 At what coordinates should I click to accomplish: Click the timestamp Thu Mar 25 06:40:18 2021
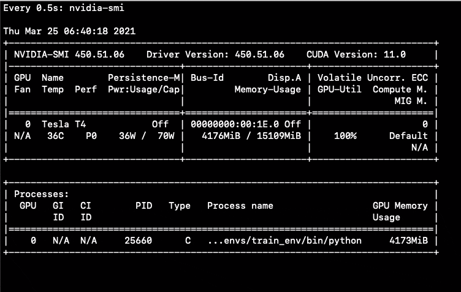click(x=70, y=31)
